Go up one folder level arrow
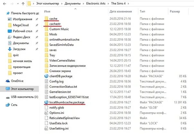The width and height of the screenshot is (194, 134). coord(23,4)
